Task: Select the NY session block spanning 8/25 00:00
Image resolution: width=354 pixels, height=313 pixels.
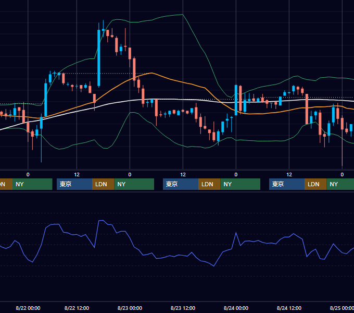Action: pyautogui.click(x=340, y=184)
